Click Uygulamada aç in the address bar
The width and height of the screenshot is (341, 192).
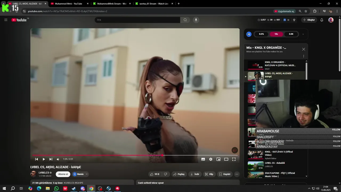(x=284, y=11)
